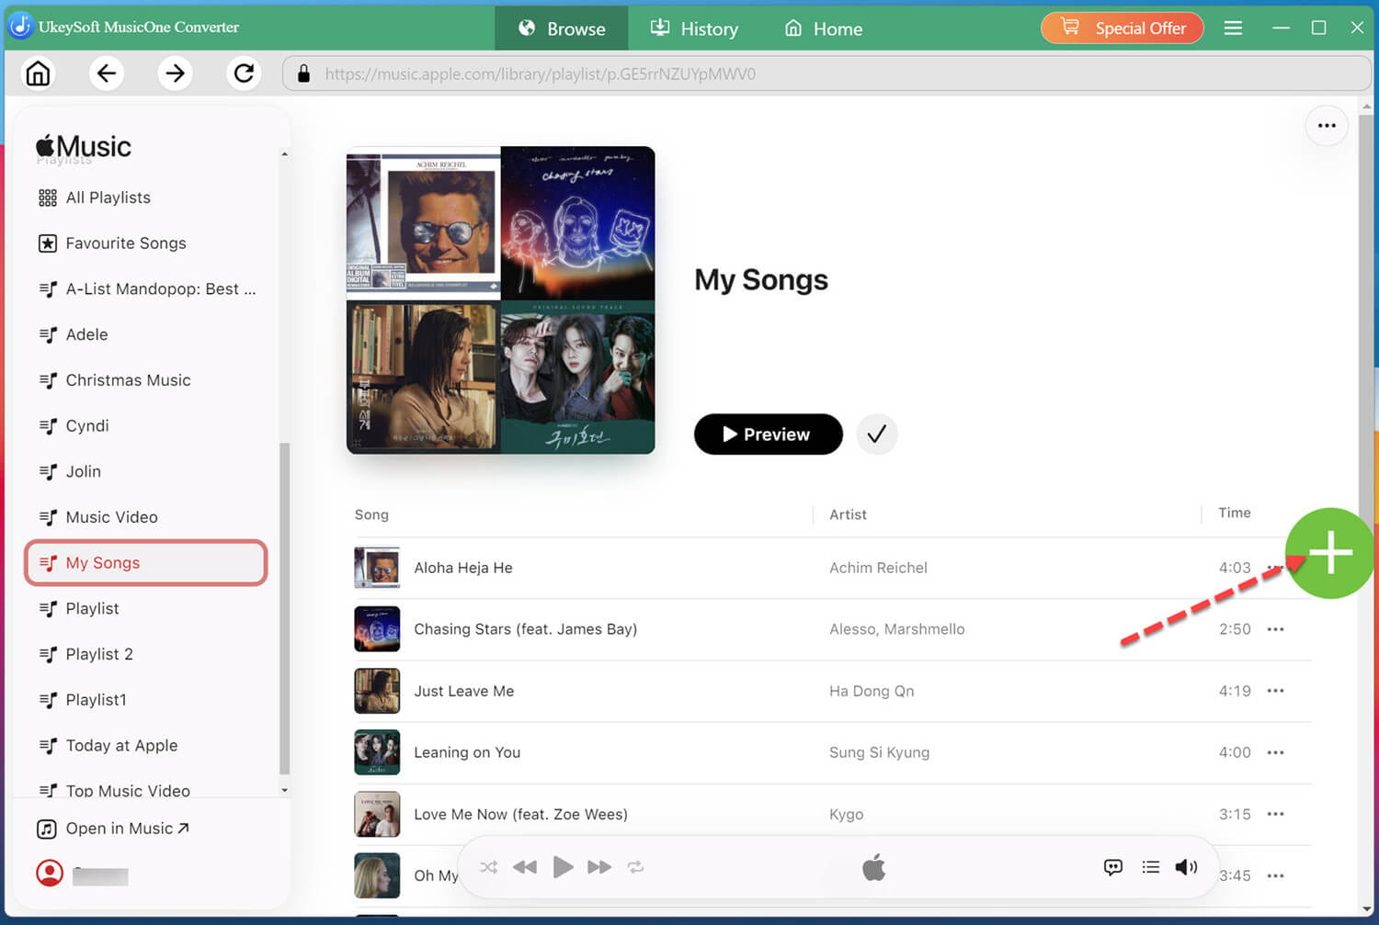
Task: Click the artist Alesso, Marshmello
Action: (897, 629)
